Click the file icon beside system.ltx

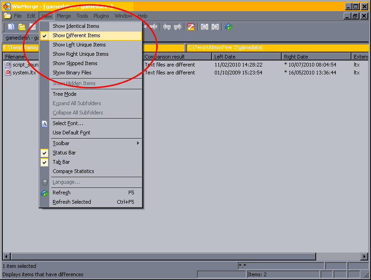(x=8, y=73)
